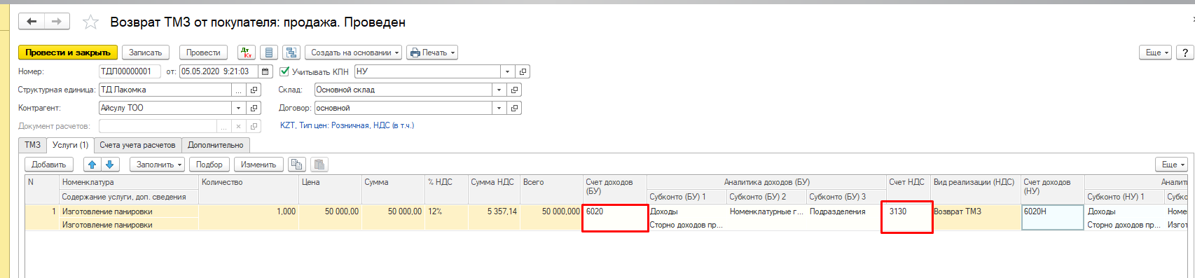Viewport: 1195px width, 278px height.
Task: Expand the Договор dropdown arrow
Action: click(x=499, y=108)
